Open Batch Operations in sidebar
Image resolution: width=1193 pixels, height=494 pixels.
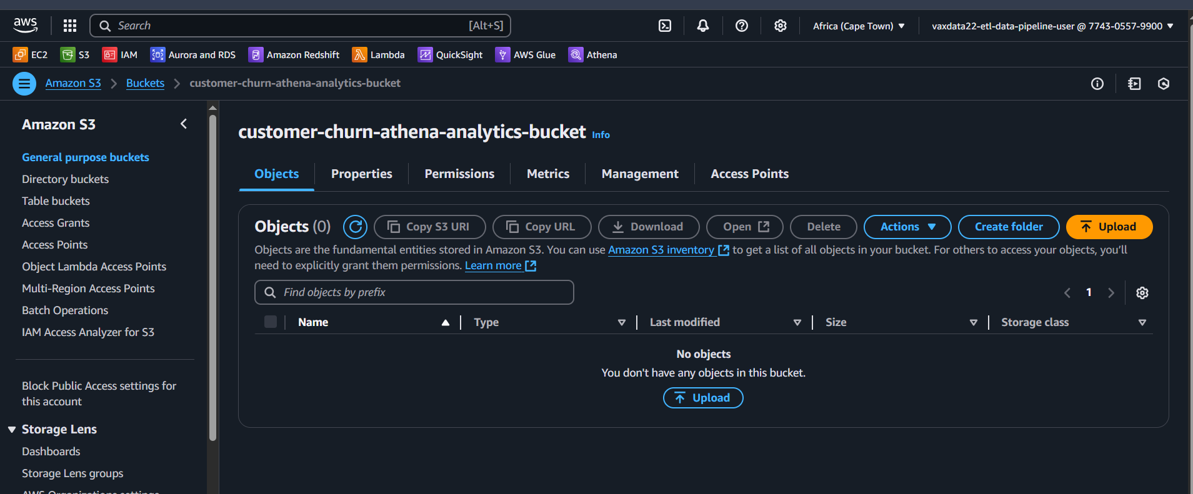65,310
